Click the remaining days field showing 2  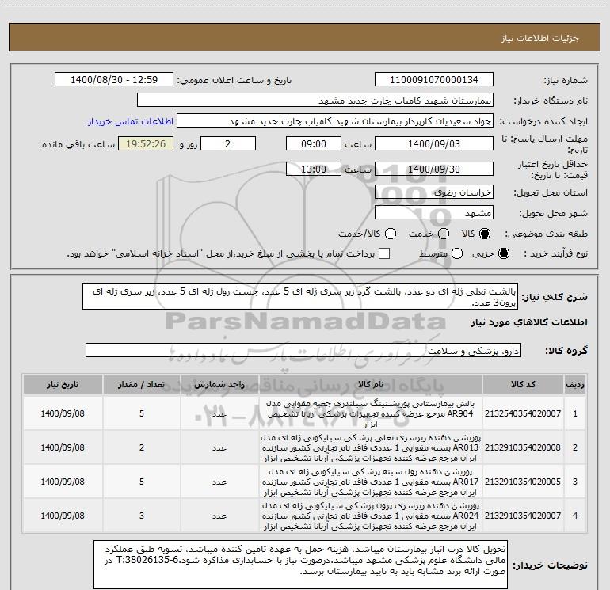228,143
